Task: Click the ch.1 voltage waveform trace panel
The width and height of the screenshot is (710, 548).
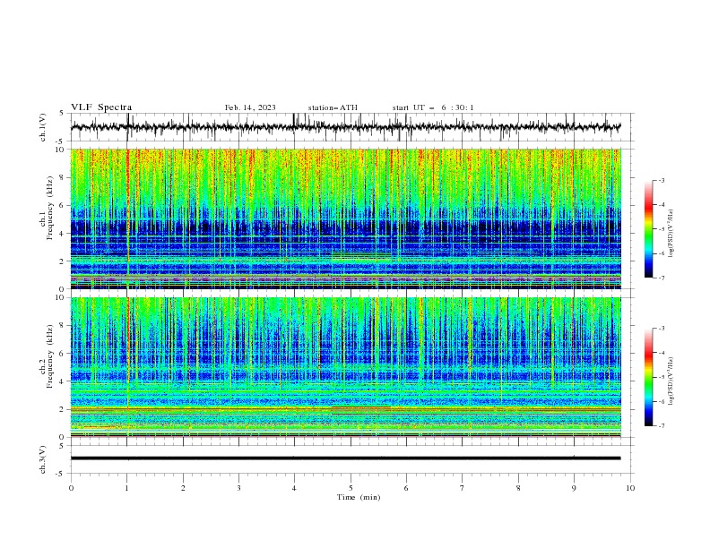Action: point(351,127)
